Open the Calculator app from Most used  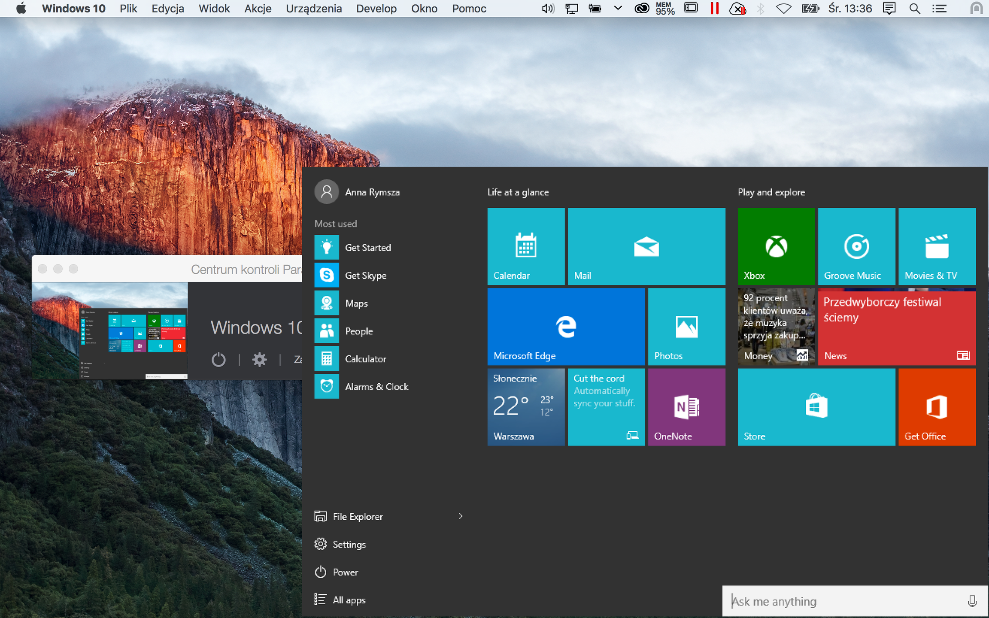[365, 359]
